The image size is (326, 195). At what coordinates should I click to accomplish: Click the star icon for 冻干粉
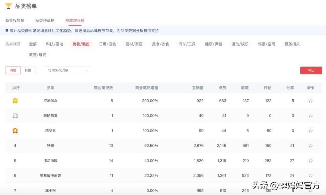311,190
